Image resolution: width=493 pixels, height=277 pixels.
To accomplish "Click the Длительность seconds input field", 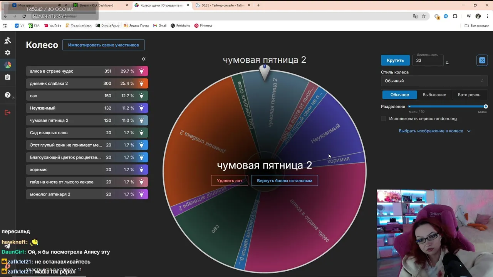I will (x=428, y=60).
